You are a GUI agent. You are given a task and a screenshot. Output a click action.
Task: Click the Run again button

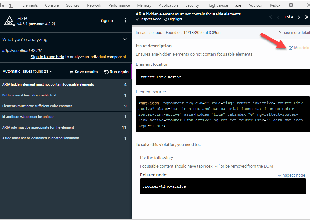pos(116,72)
